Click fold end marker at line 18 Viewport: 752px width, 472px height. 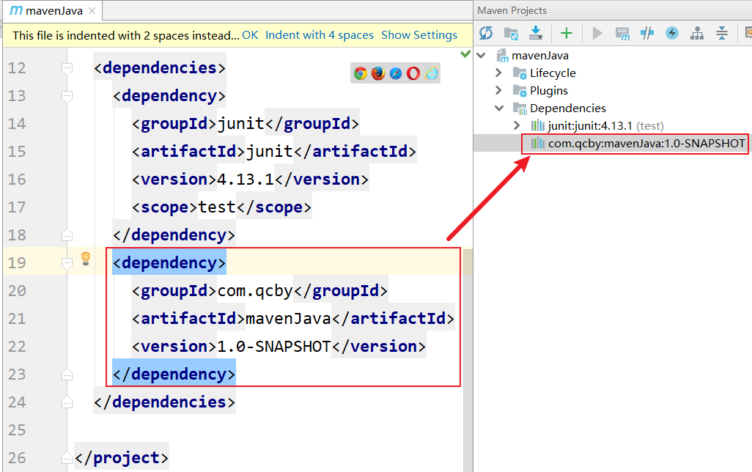pyautogui.click(x=67, y=235)
